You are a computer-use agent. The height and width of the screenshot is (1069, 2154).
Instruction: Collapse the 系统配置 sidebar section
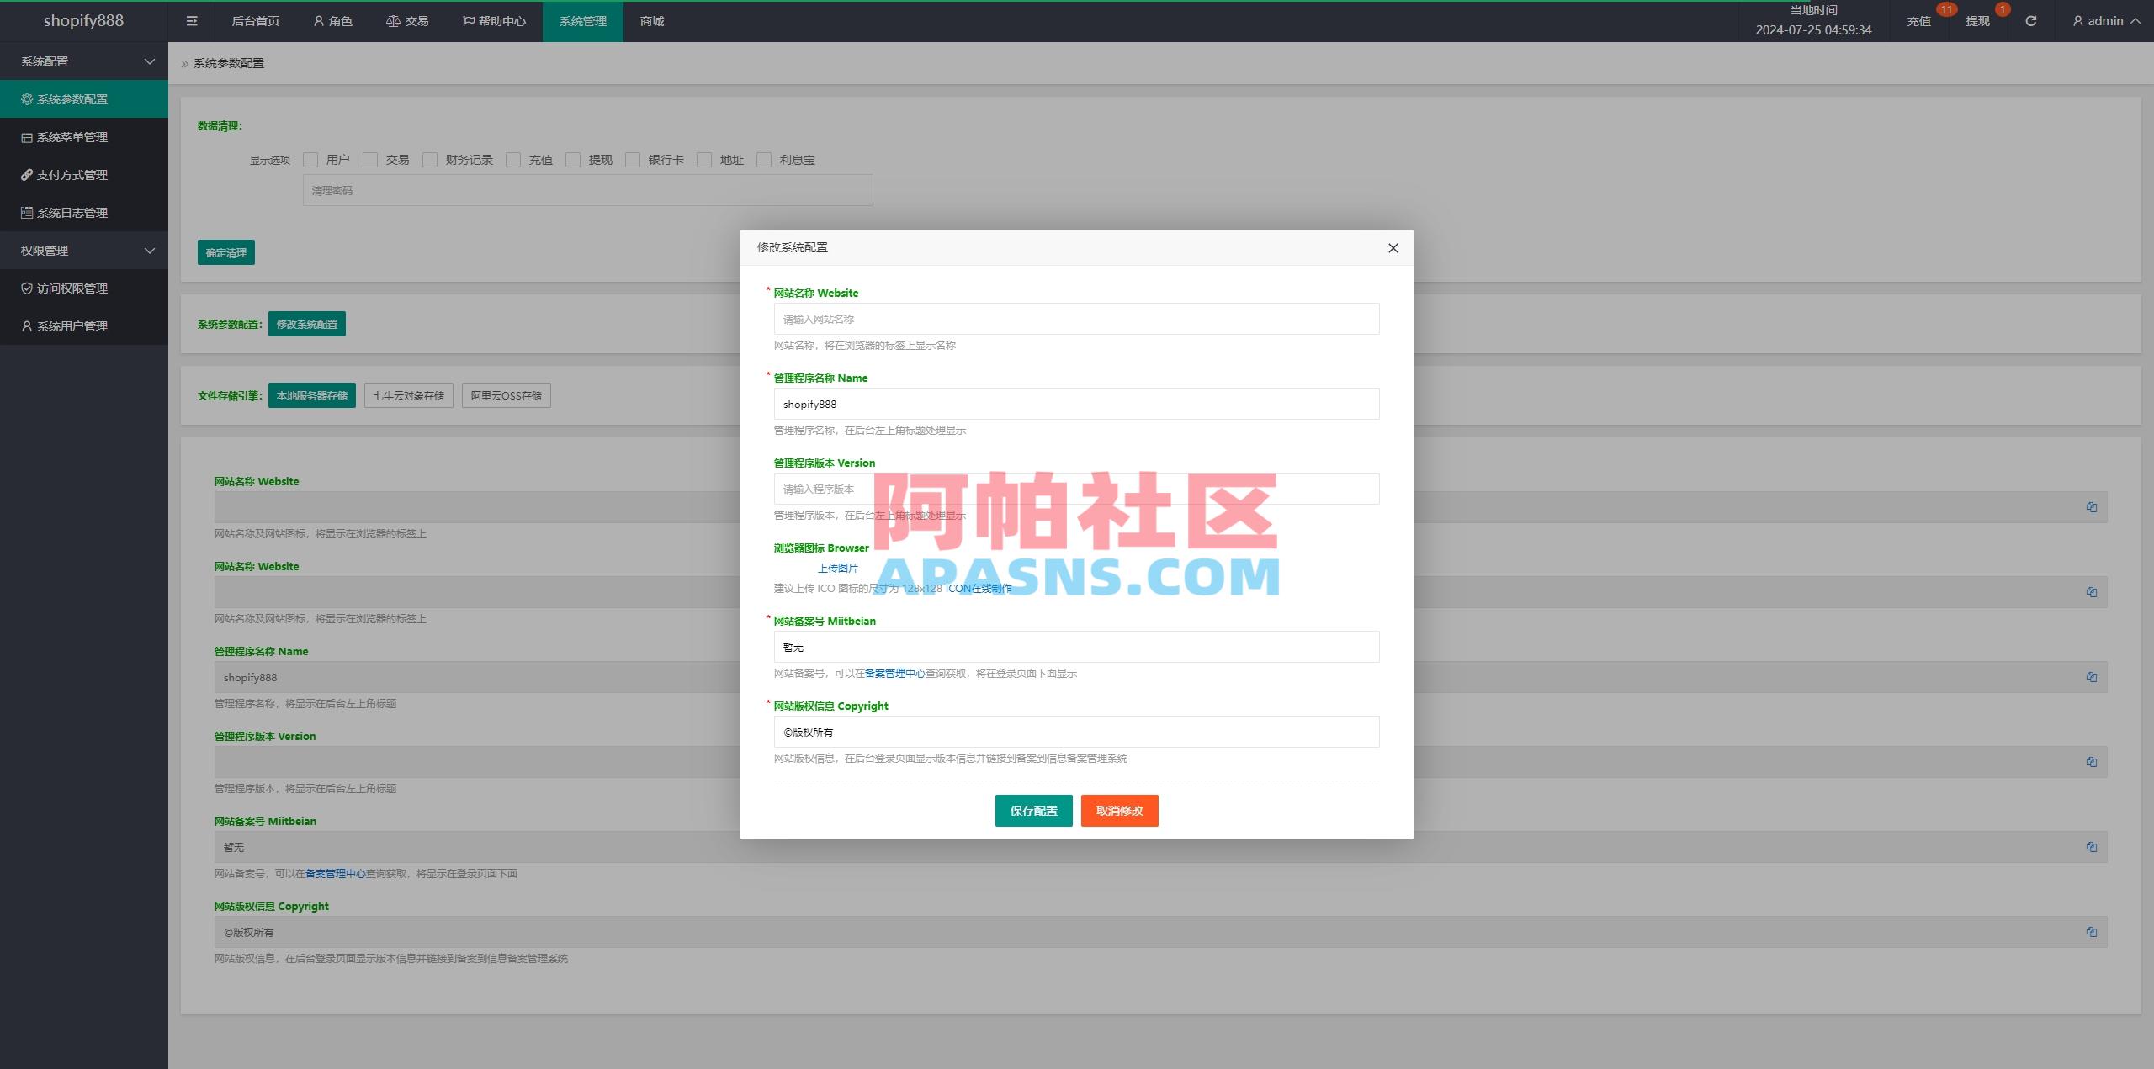(x=84, y=61)
